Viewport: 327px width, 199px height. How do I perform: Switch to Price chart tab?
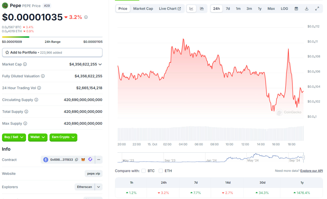tap(123, 9)
